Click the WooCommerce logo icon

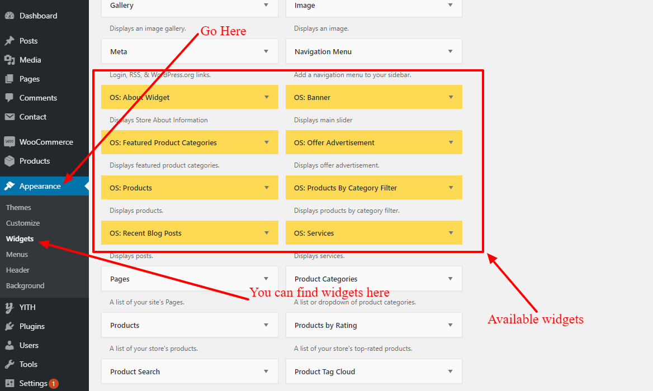pos(10,142)
